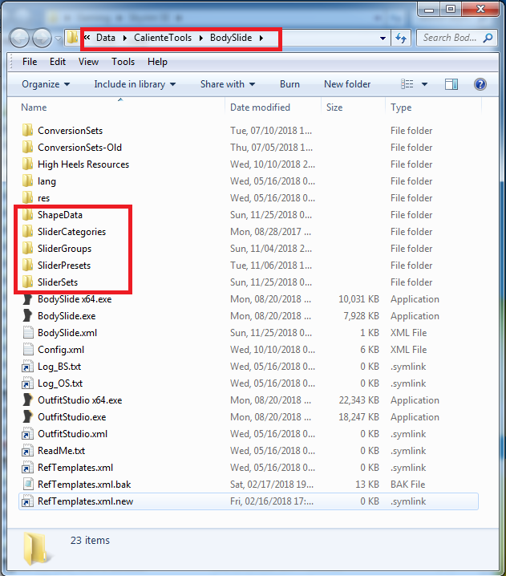Open the more view options arrow

pyautogui.click(x=424, y=84)
